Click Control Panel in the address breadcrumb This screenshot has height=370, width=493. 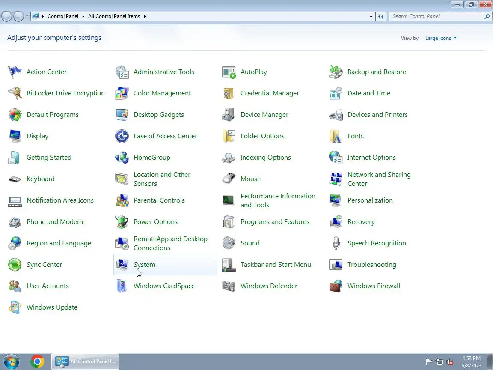63,16
